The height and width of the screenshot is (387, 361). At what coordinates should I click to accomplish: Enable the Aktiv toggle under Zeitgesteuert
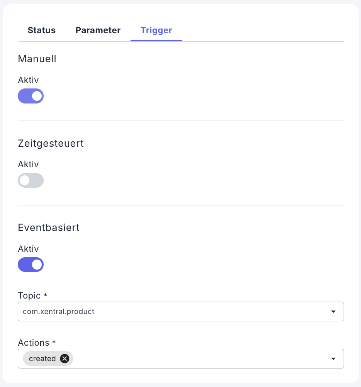[x=31, y=180]
